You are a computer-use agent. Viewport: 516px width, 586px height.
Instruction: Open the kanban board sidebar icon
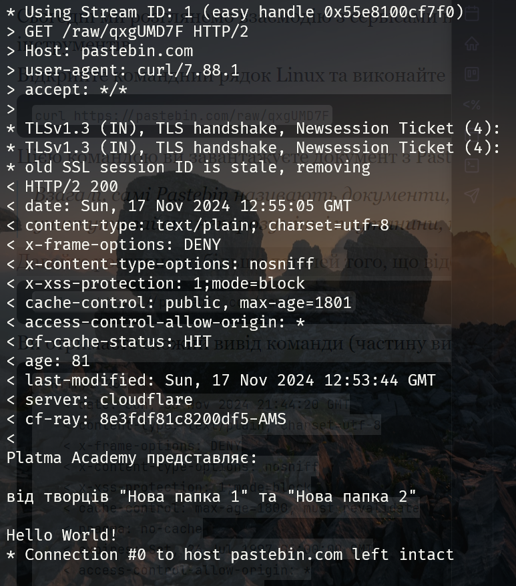(472, 74)
